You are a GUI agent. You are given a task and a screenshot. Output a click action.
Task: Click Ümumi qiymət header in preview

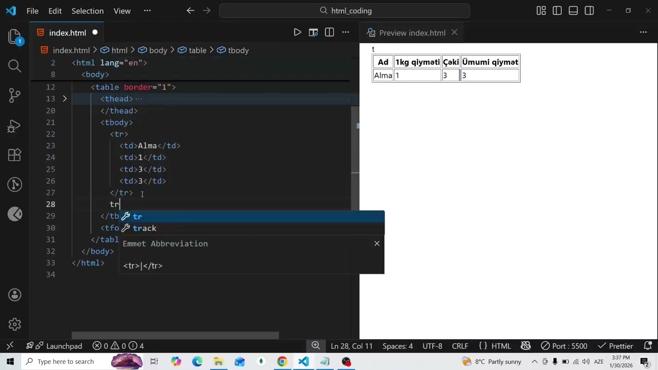tap(490, 62)
